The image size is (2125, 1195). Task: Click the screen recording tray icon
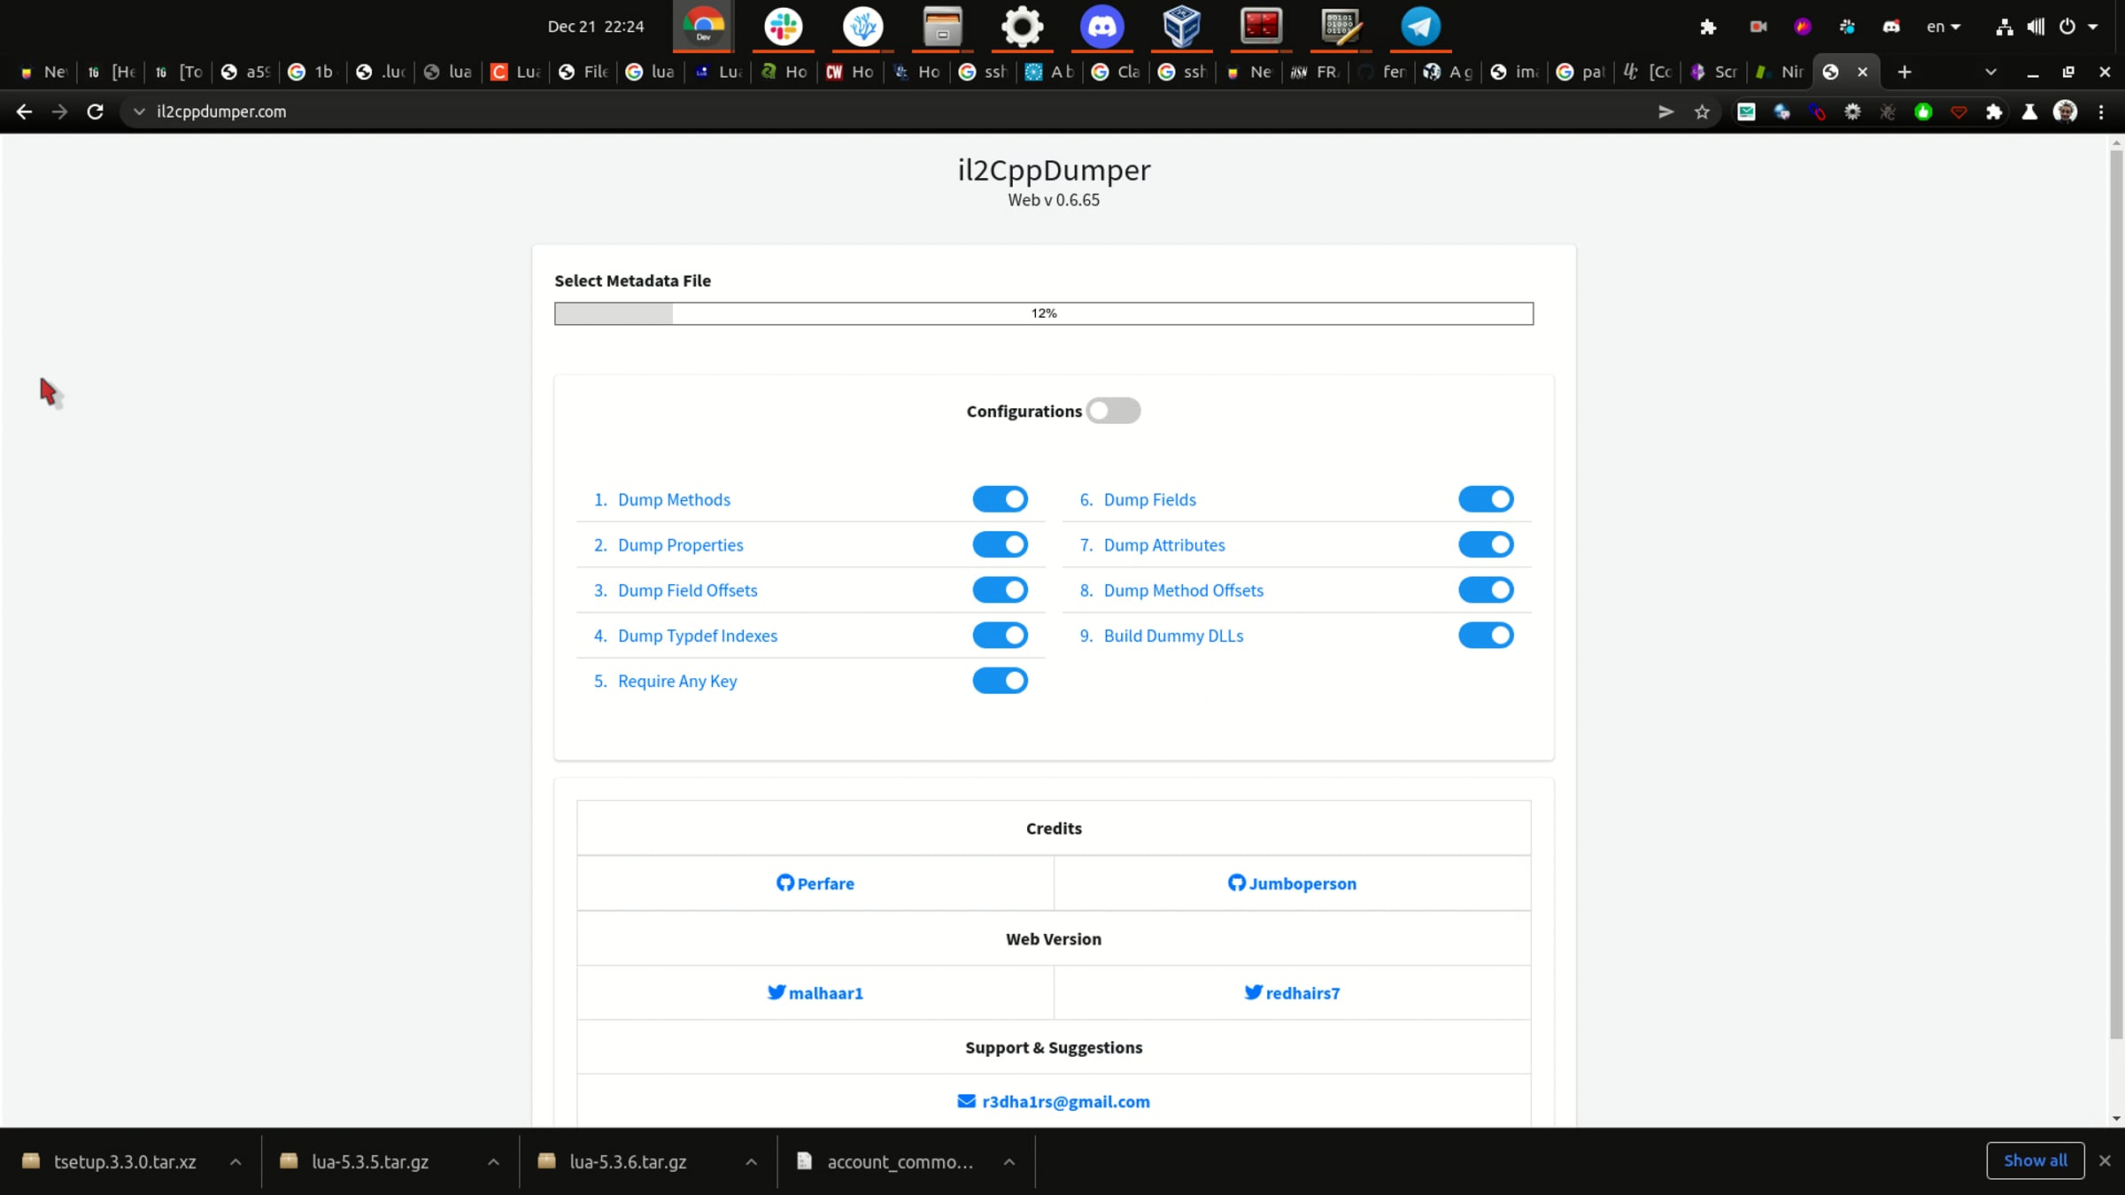(x=1758, y=27)
